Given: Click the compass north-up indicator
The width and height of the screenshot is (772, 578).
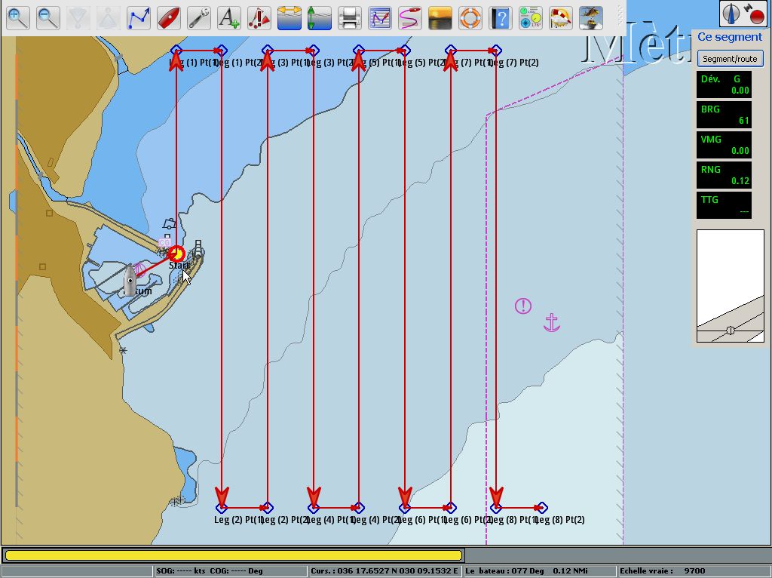Looking at the screenshot, I should 731,14.
